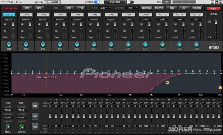
Task: Mute the OUT9 channel speaker icon
Action: tap(141, 24)
